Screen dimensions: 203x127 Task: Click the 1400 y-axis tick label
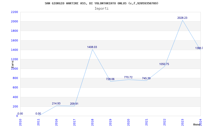(x=14, y=50)
